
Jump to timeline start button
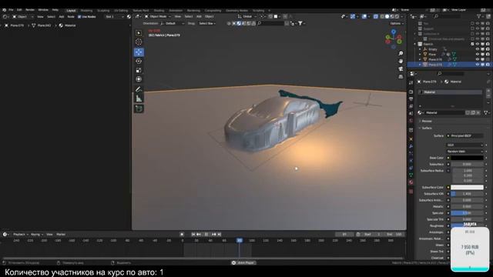[x=193, y=234]
